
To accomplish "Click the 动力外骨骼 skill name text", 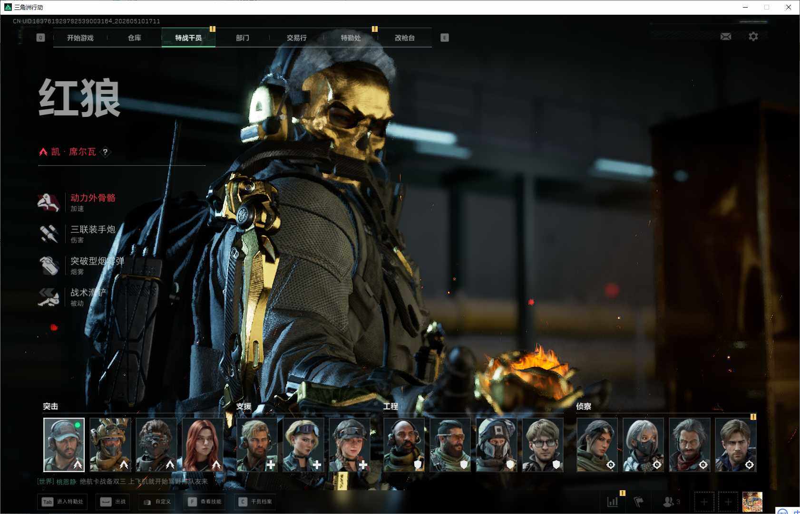I will click(x=93, y=198).
